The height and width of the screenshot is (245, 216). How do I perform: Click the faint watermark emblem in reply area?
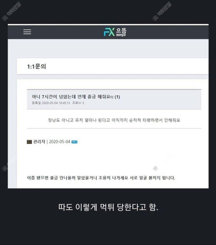point(155,168)
